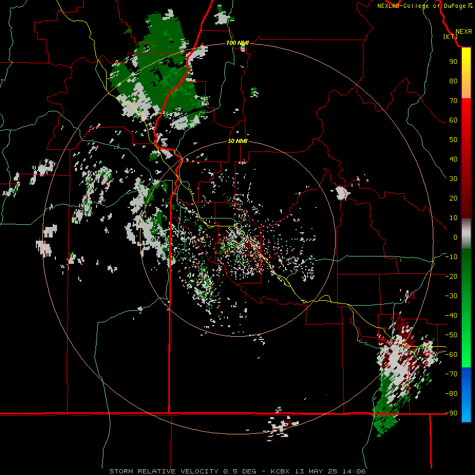Click the -60 value on the velocity scale
475x475 pixels.
[451, 355]
